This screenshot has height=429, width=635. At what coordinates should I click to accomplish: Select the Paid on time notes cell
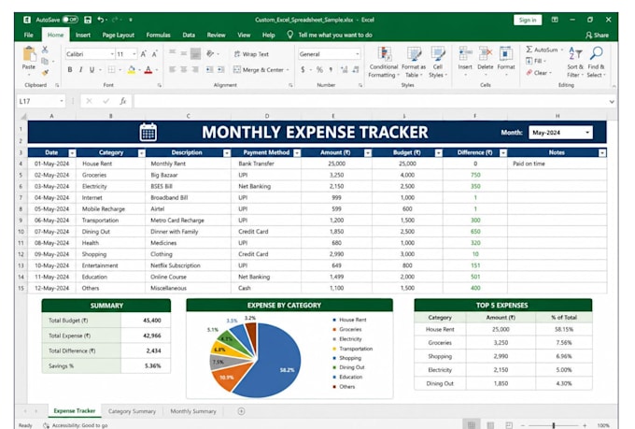557,164
